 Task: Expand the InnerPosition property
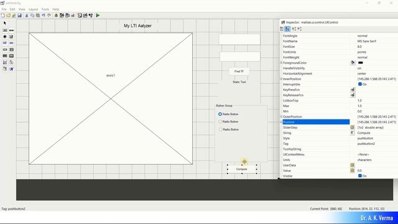pyautogui.click(x=281, y=79)
